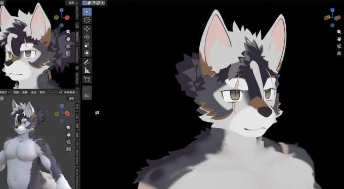Select the Select Box tool
Image resolution: width=344 pixels, height=189 pixels.
point(87,12)
